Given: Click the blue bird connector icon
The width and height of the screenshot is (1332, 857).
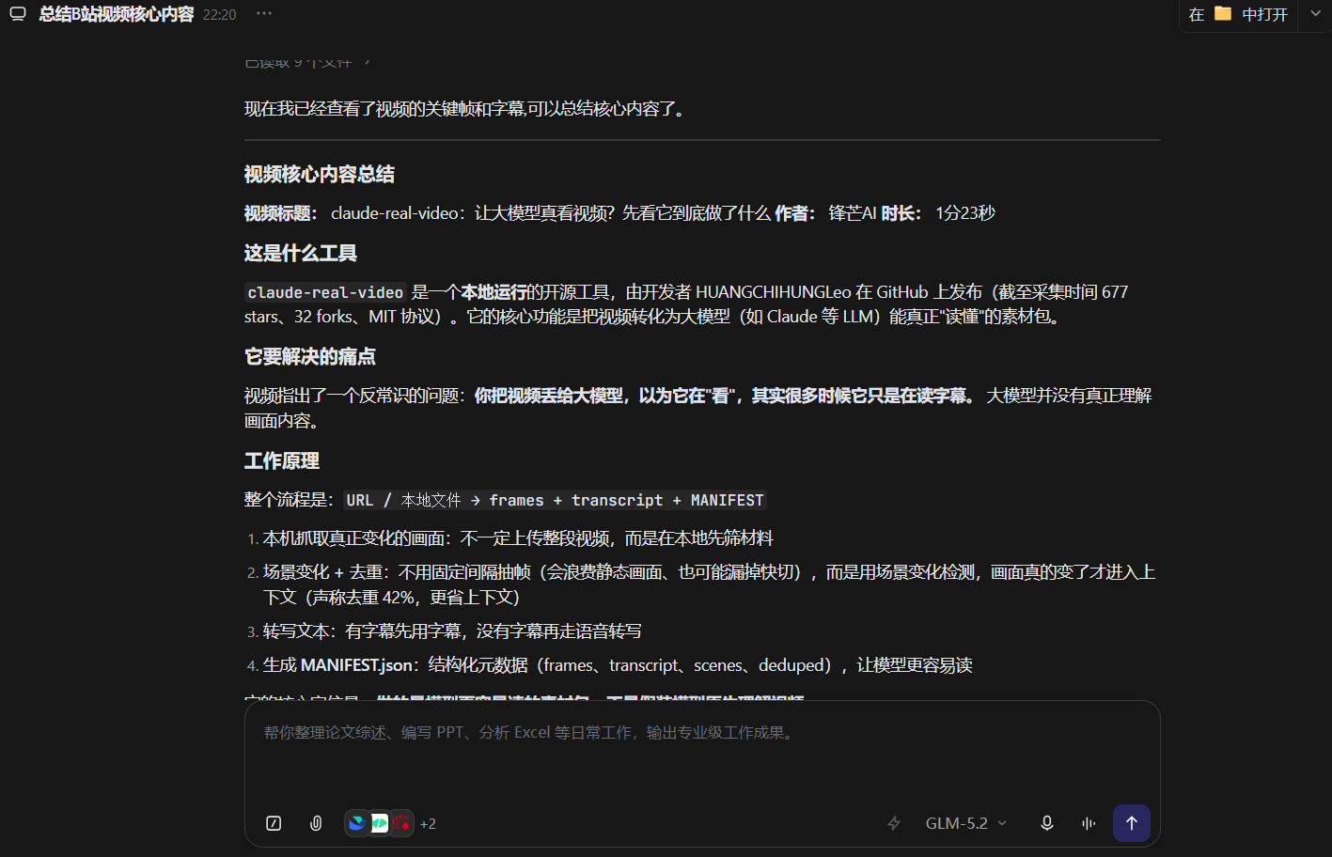Looking at the screenshot, I should click(357, 823).
